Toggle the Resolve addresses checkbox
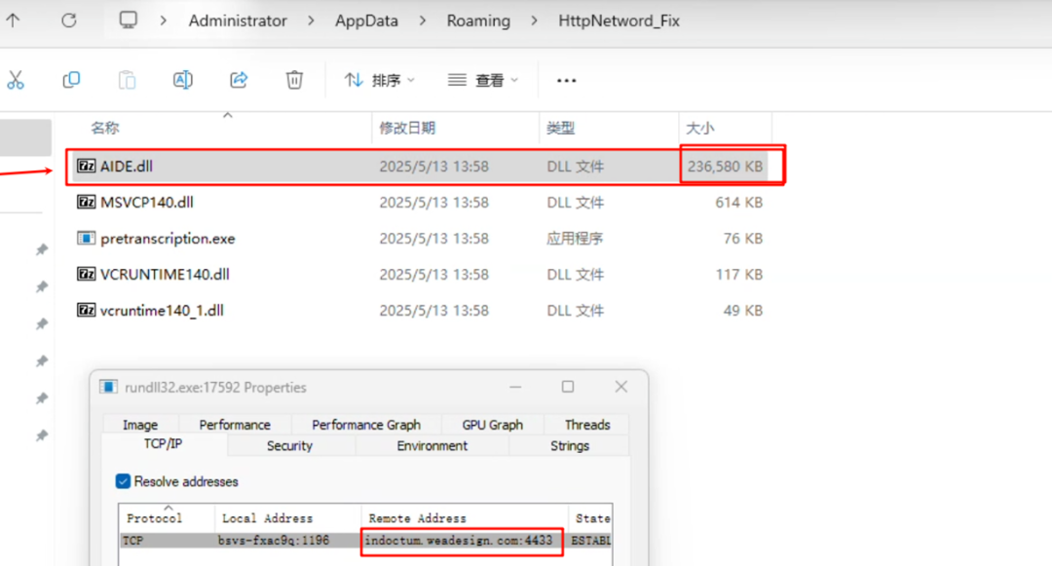Image resolution: width=1052 pixels, height=566 pixels. (123, 481)
